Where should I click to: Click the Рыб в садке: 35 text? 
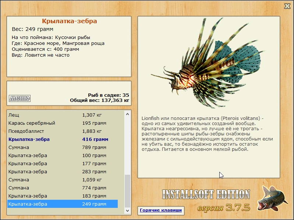[109, 95]
